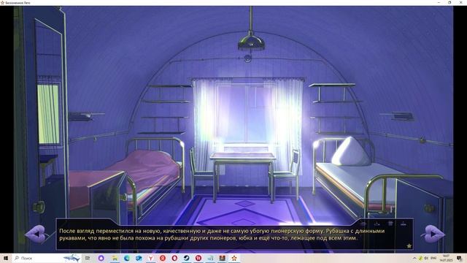Switch to the Everlasting Summer taskbar icon
This screenshot has height=263, width=467.
click(x=234, y=258)
